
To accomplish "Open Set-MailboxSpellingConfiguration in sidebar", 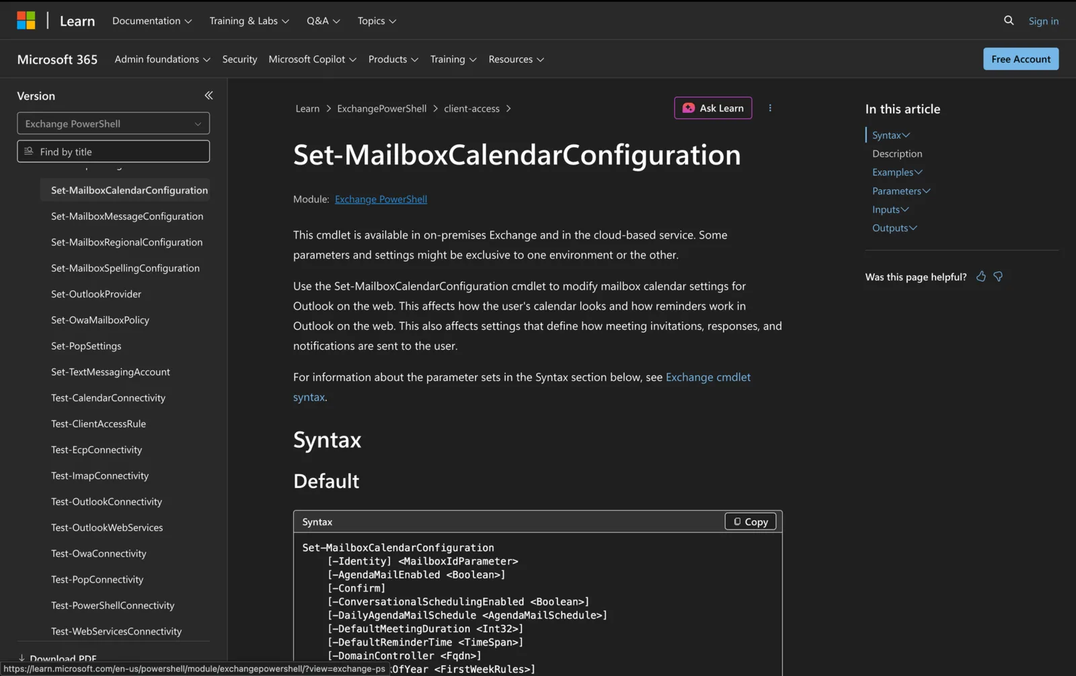I will (x=125, y=268).
